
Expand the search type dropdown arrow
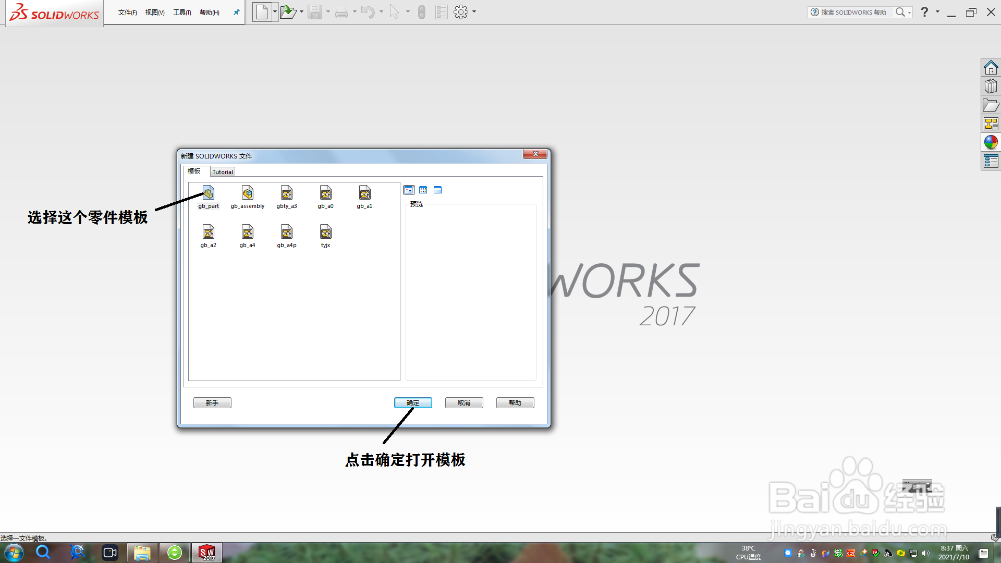coord(909,13)
